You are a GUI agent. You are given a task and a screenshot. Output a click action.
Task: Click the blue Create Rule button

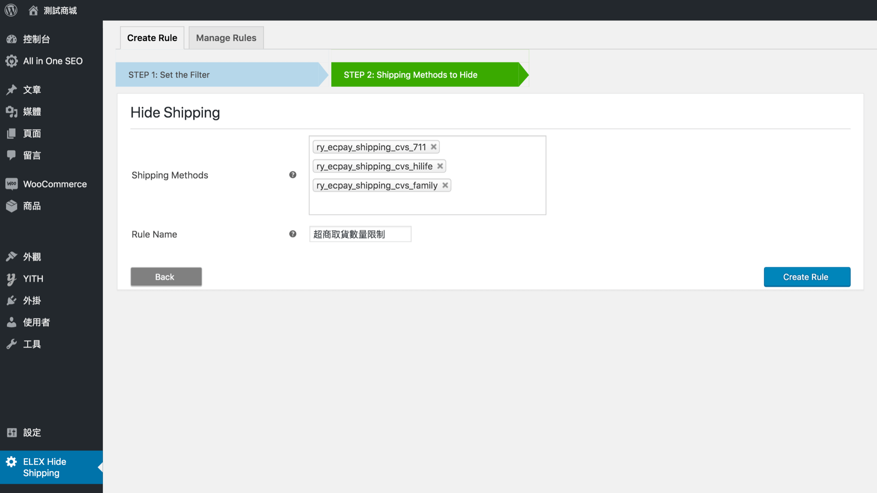coord(807,277)
